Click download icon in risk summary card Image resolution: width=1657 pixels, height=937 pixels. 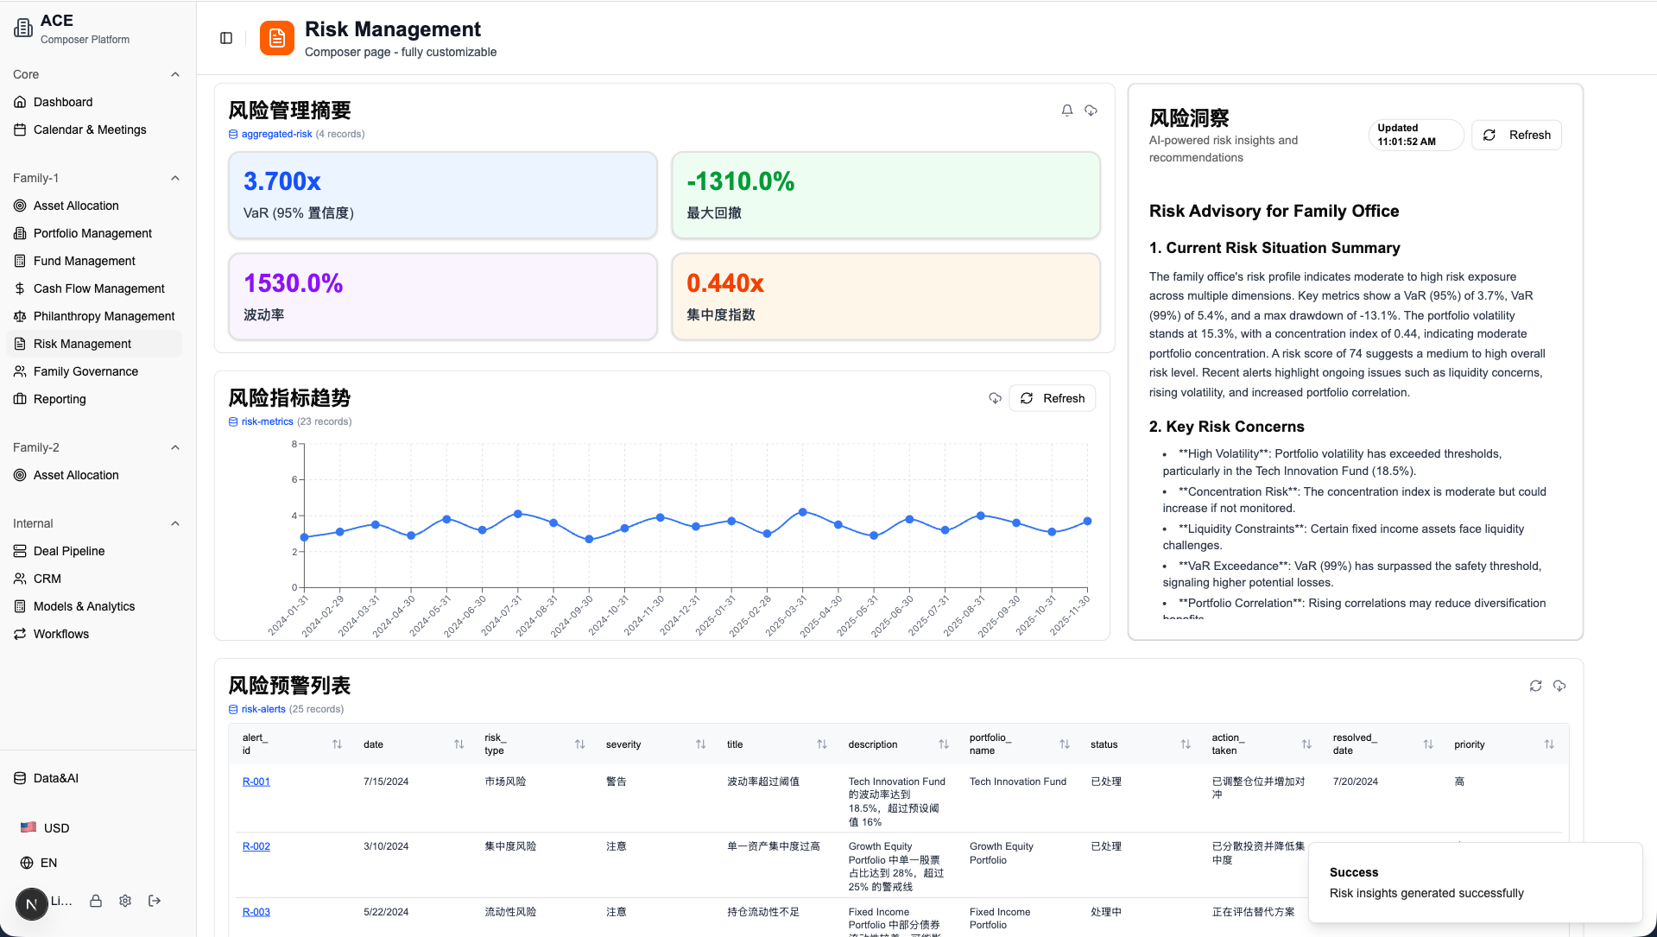coord(1091,111)
